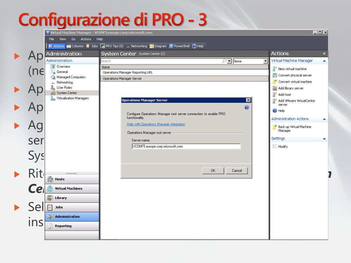Close the Operations Manager Server dialog
351x263 pixels.
(x=248, y=100)
